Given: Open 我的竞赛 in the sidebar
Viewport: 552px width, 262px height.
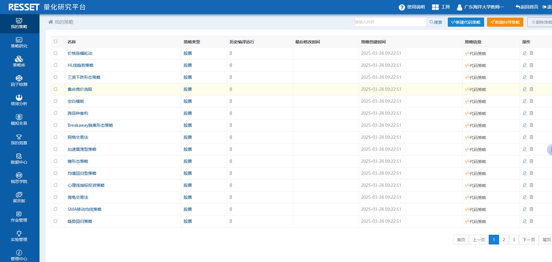Looking at the screenshot, I should click(19, 140).
